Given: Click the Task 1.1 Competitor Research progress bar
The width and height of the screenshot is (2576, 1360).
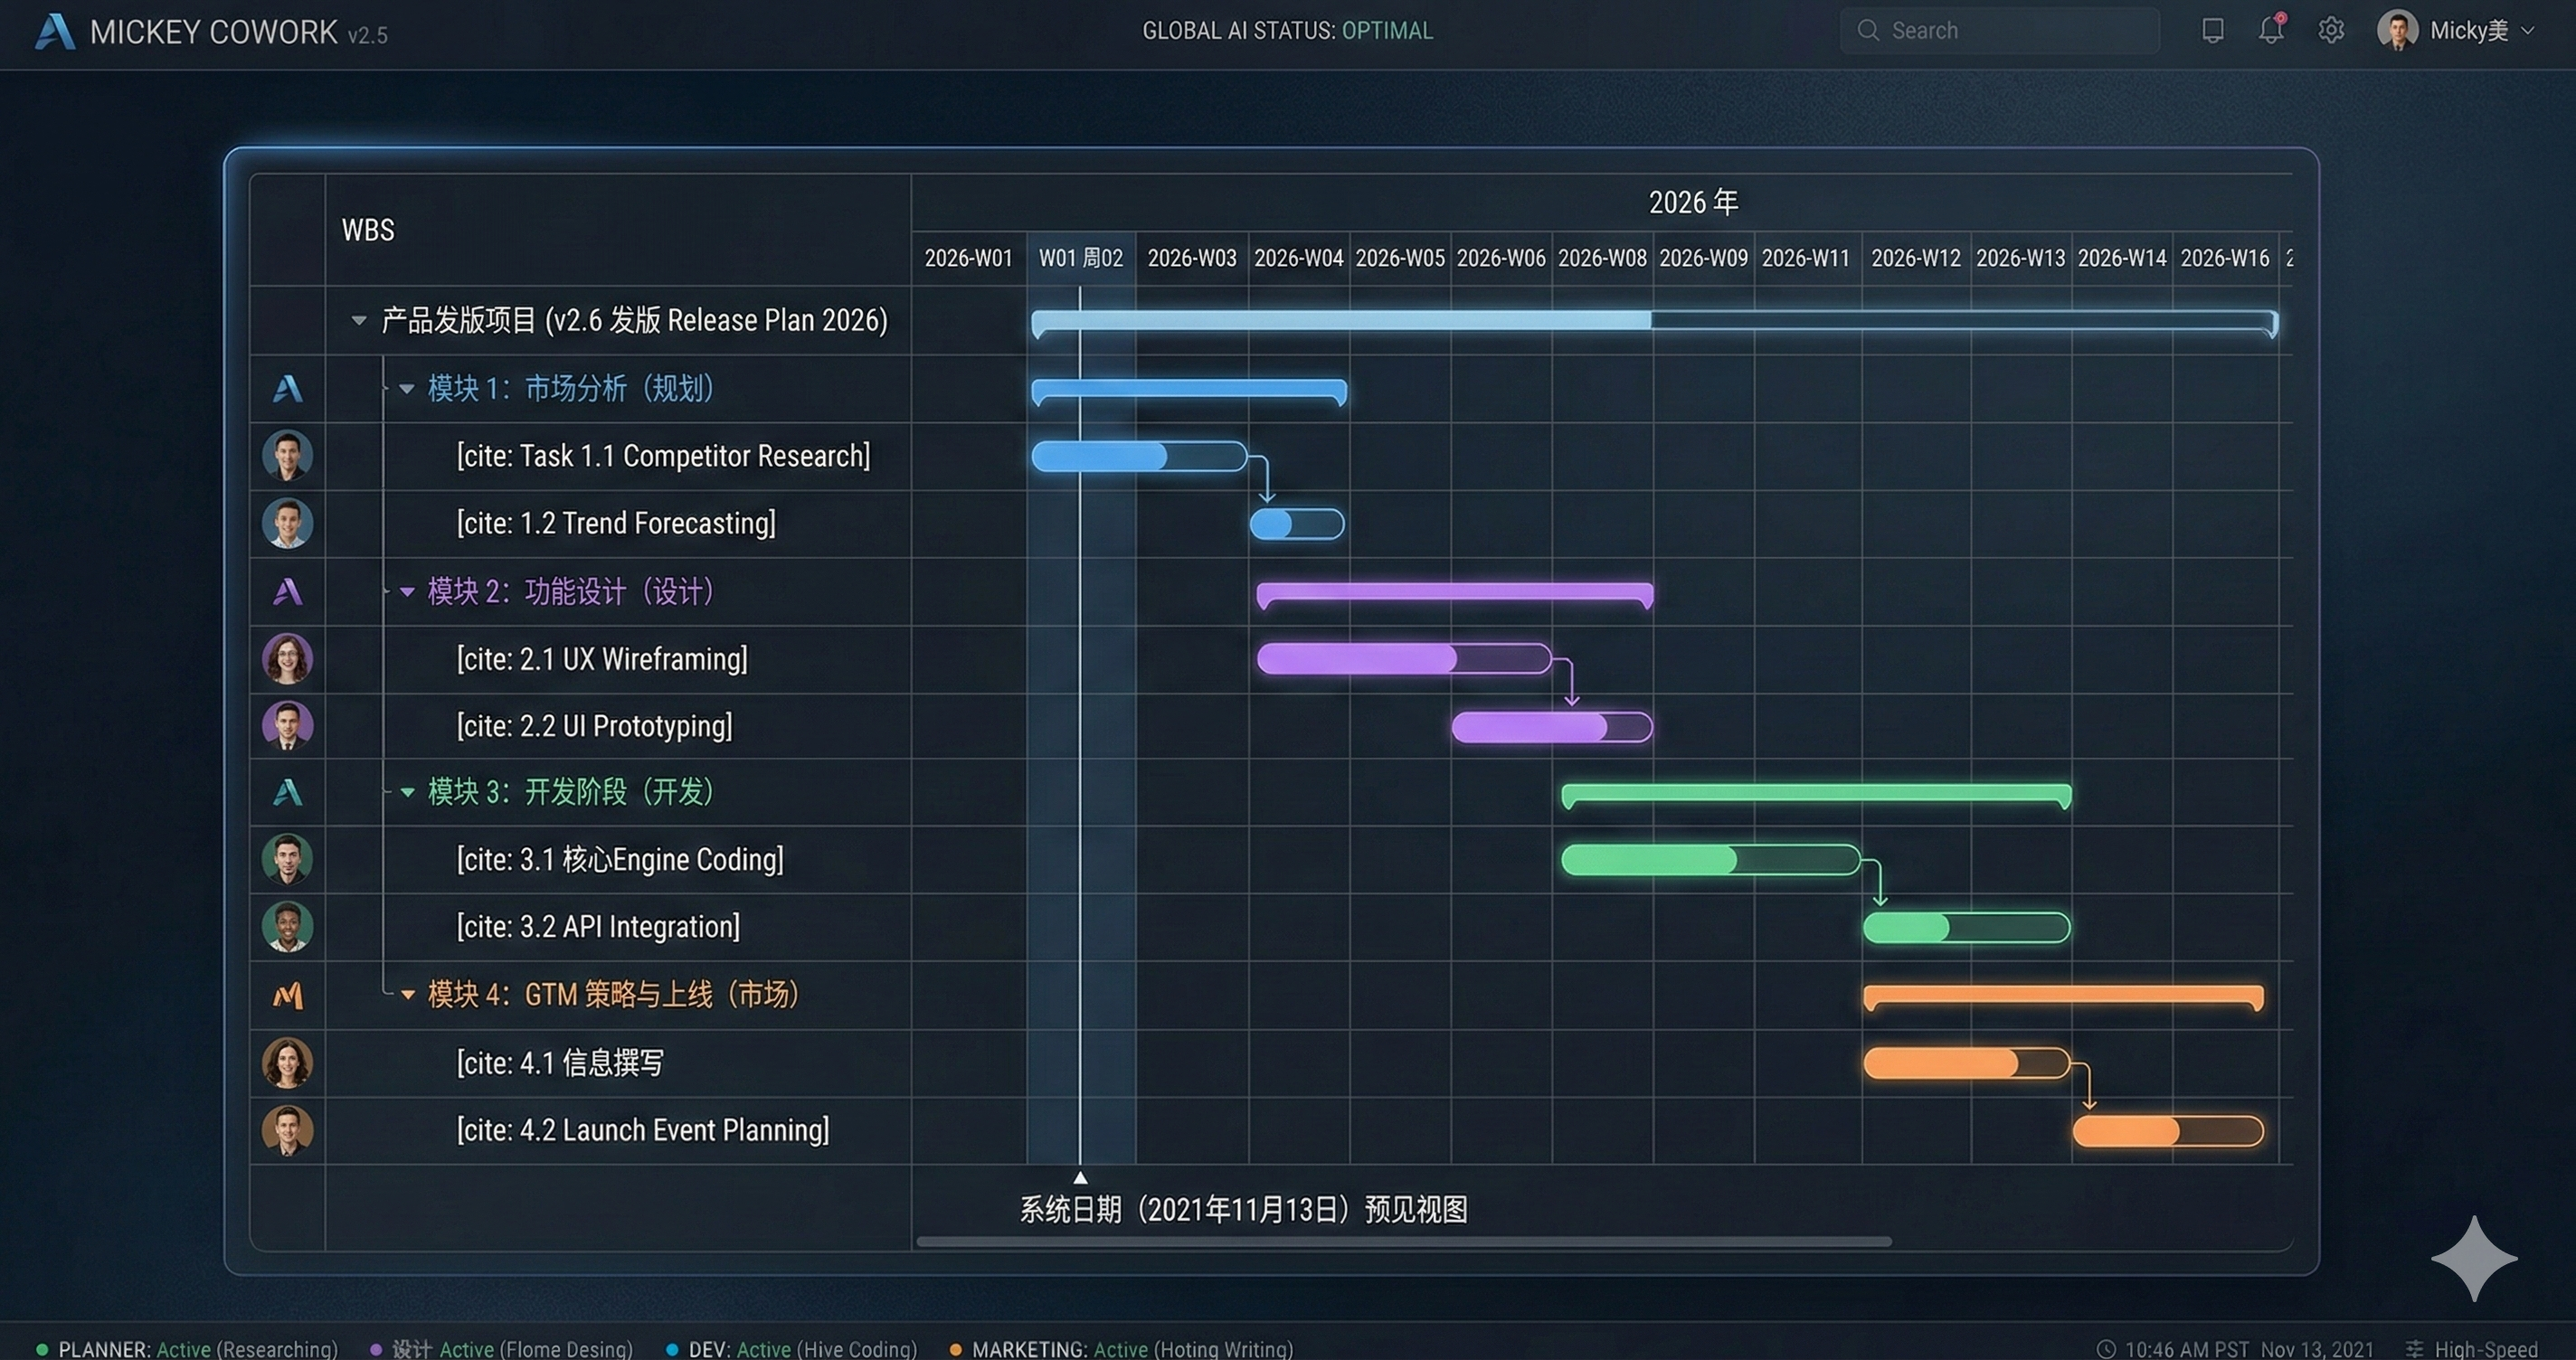Looking at the screenshot, I should click(1138, 457).
